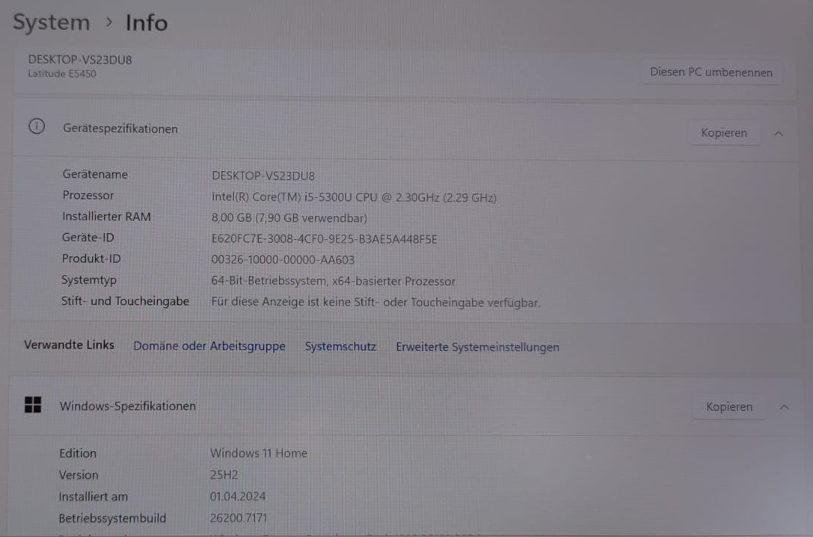Click the Installierter RAM label

click(106, 217)
